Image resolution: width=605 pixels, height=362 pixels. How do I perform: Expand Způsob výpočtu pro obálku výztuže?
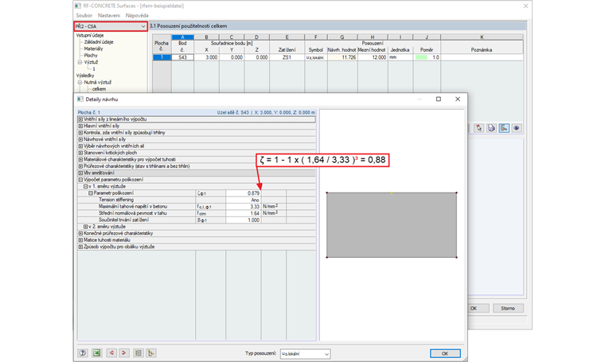pos(80,247)
